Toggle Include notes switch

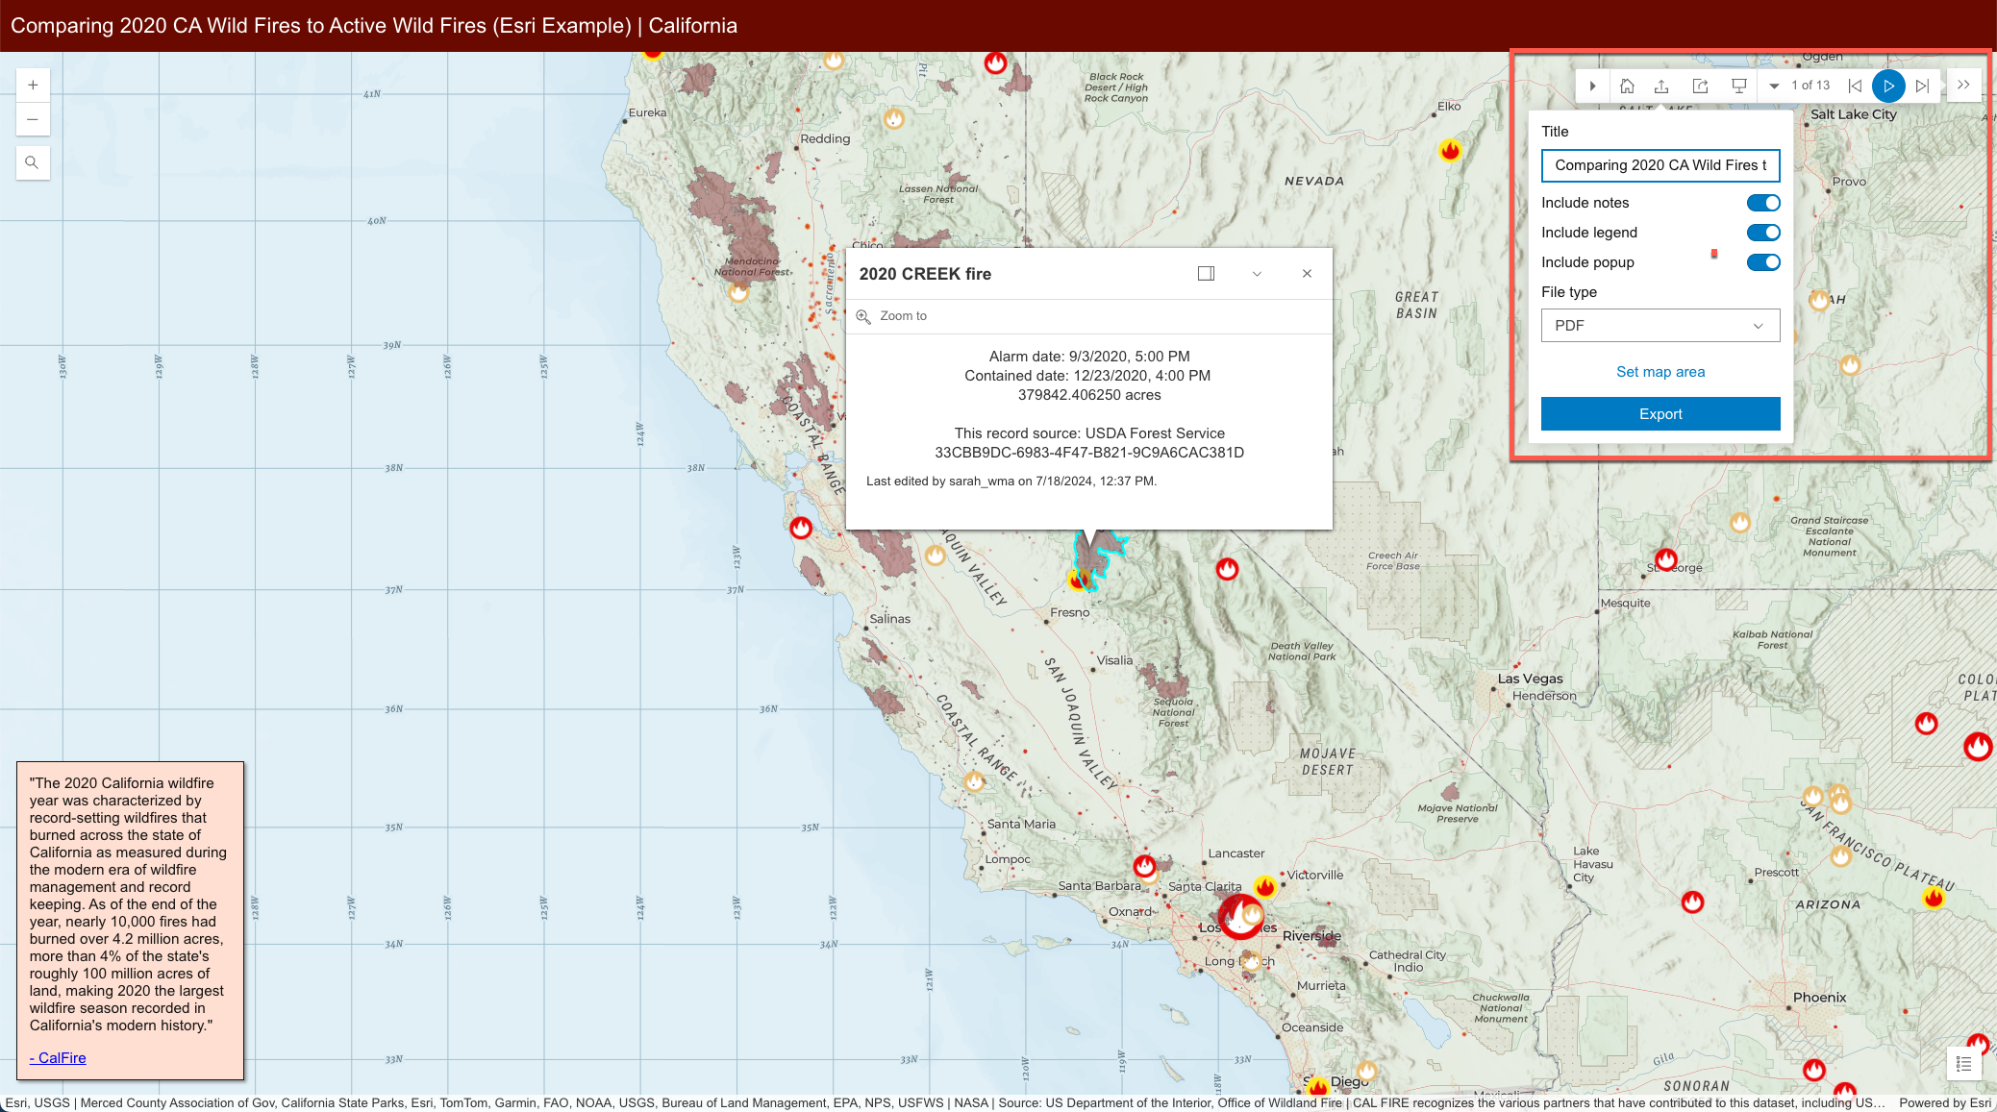[x=1763, y=203]
